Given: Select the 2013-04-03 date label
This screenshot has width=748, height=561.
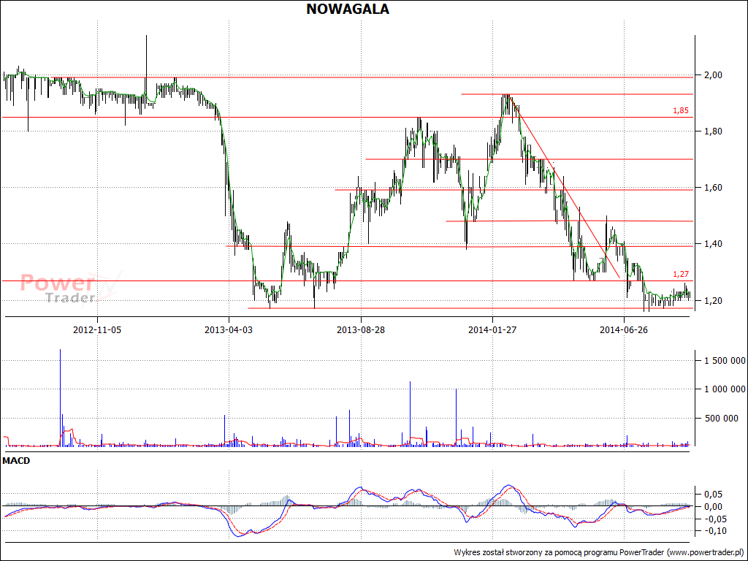Looking at the screenshot, I should point(229,330).
